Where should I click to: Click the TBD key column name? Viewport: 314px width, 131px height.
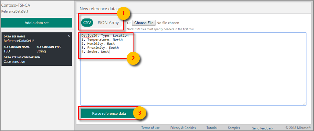(x=7, y=51)
